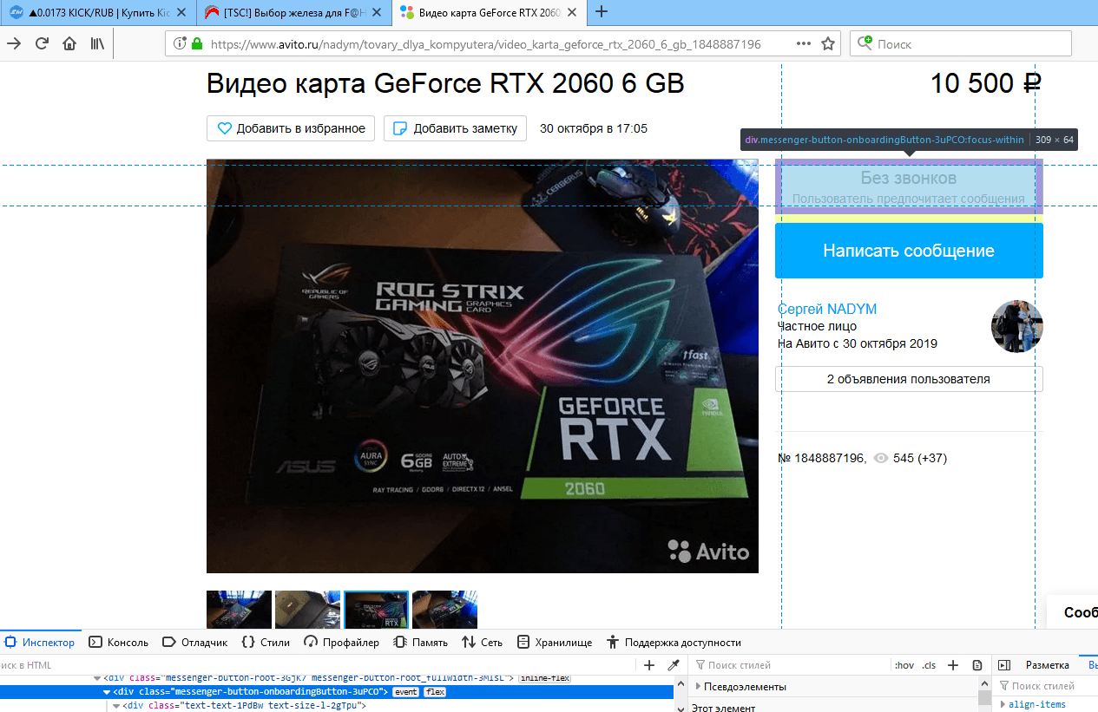
Task: Click Добавить заметку button
Action: pyautogui.click(x=456, y=128)
